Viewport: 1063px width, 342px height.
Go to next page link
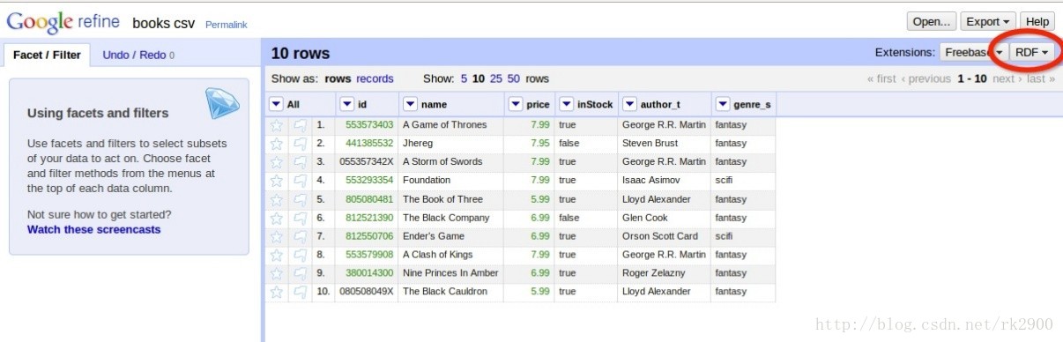[x=1007, y=78]
